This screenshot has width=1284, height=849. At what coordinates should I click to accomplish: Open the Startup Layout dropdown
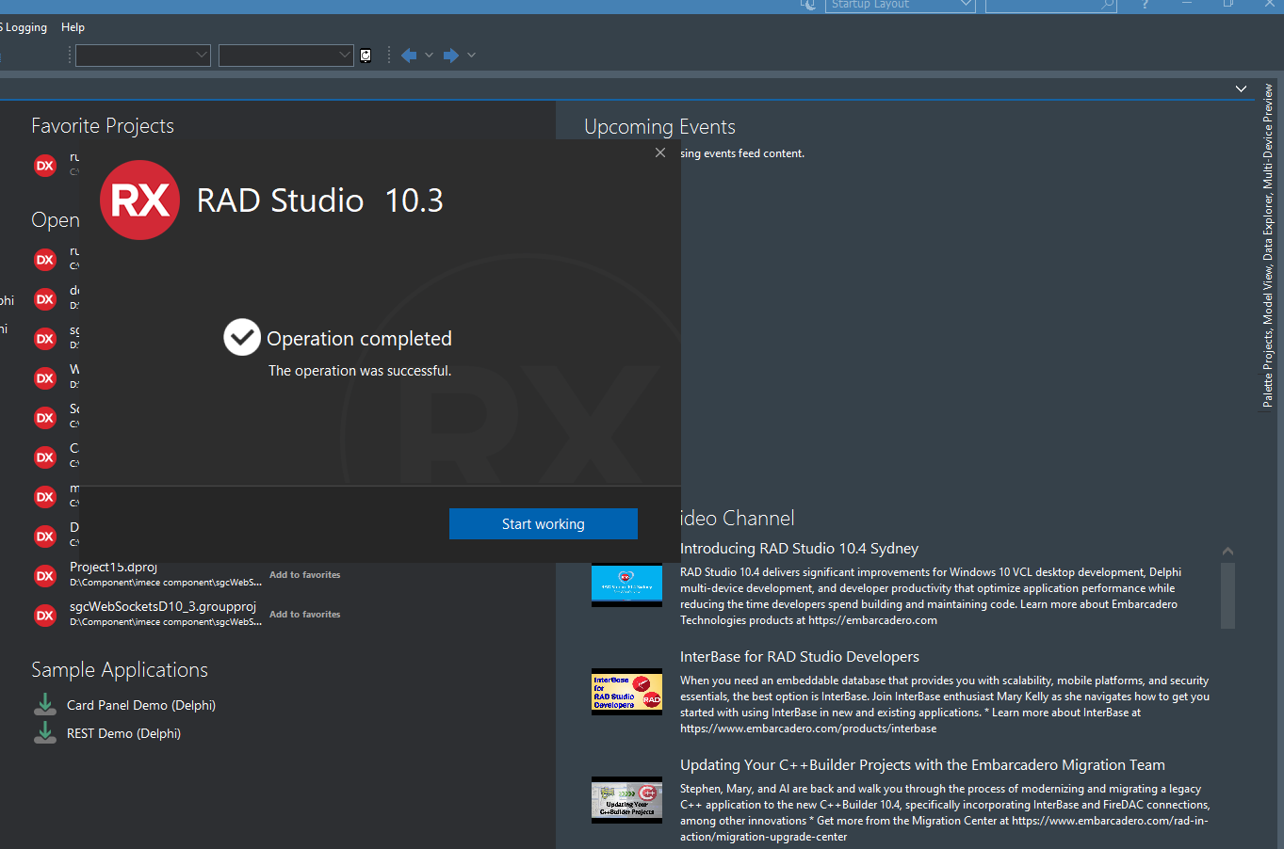(x=900, y=5)
